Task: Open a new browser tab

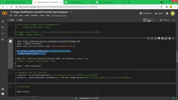Action: [x=128, y=2]
